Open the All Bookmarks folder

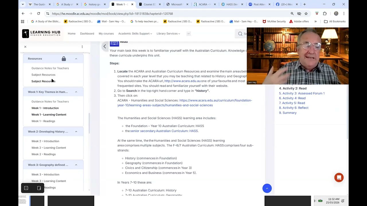coord(335,21)
